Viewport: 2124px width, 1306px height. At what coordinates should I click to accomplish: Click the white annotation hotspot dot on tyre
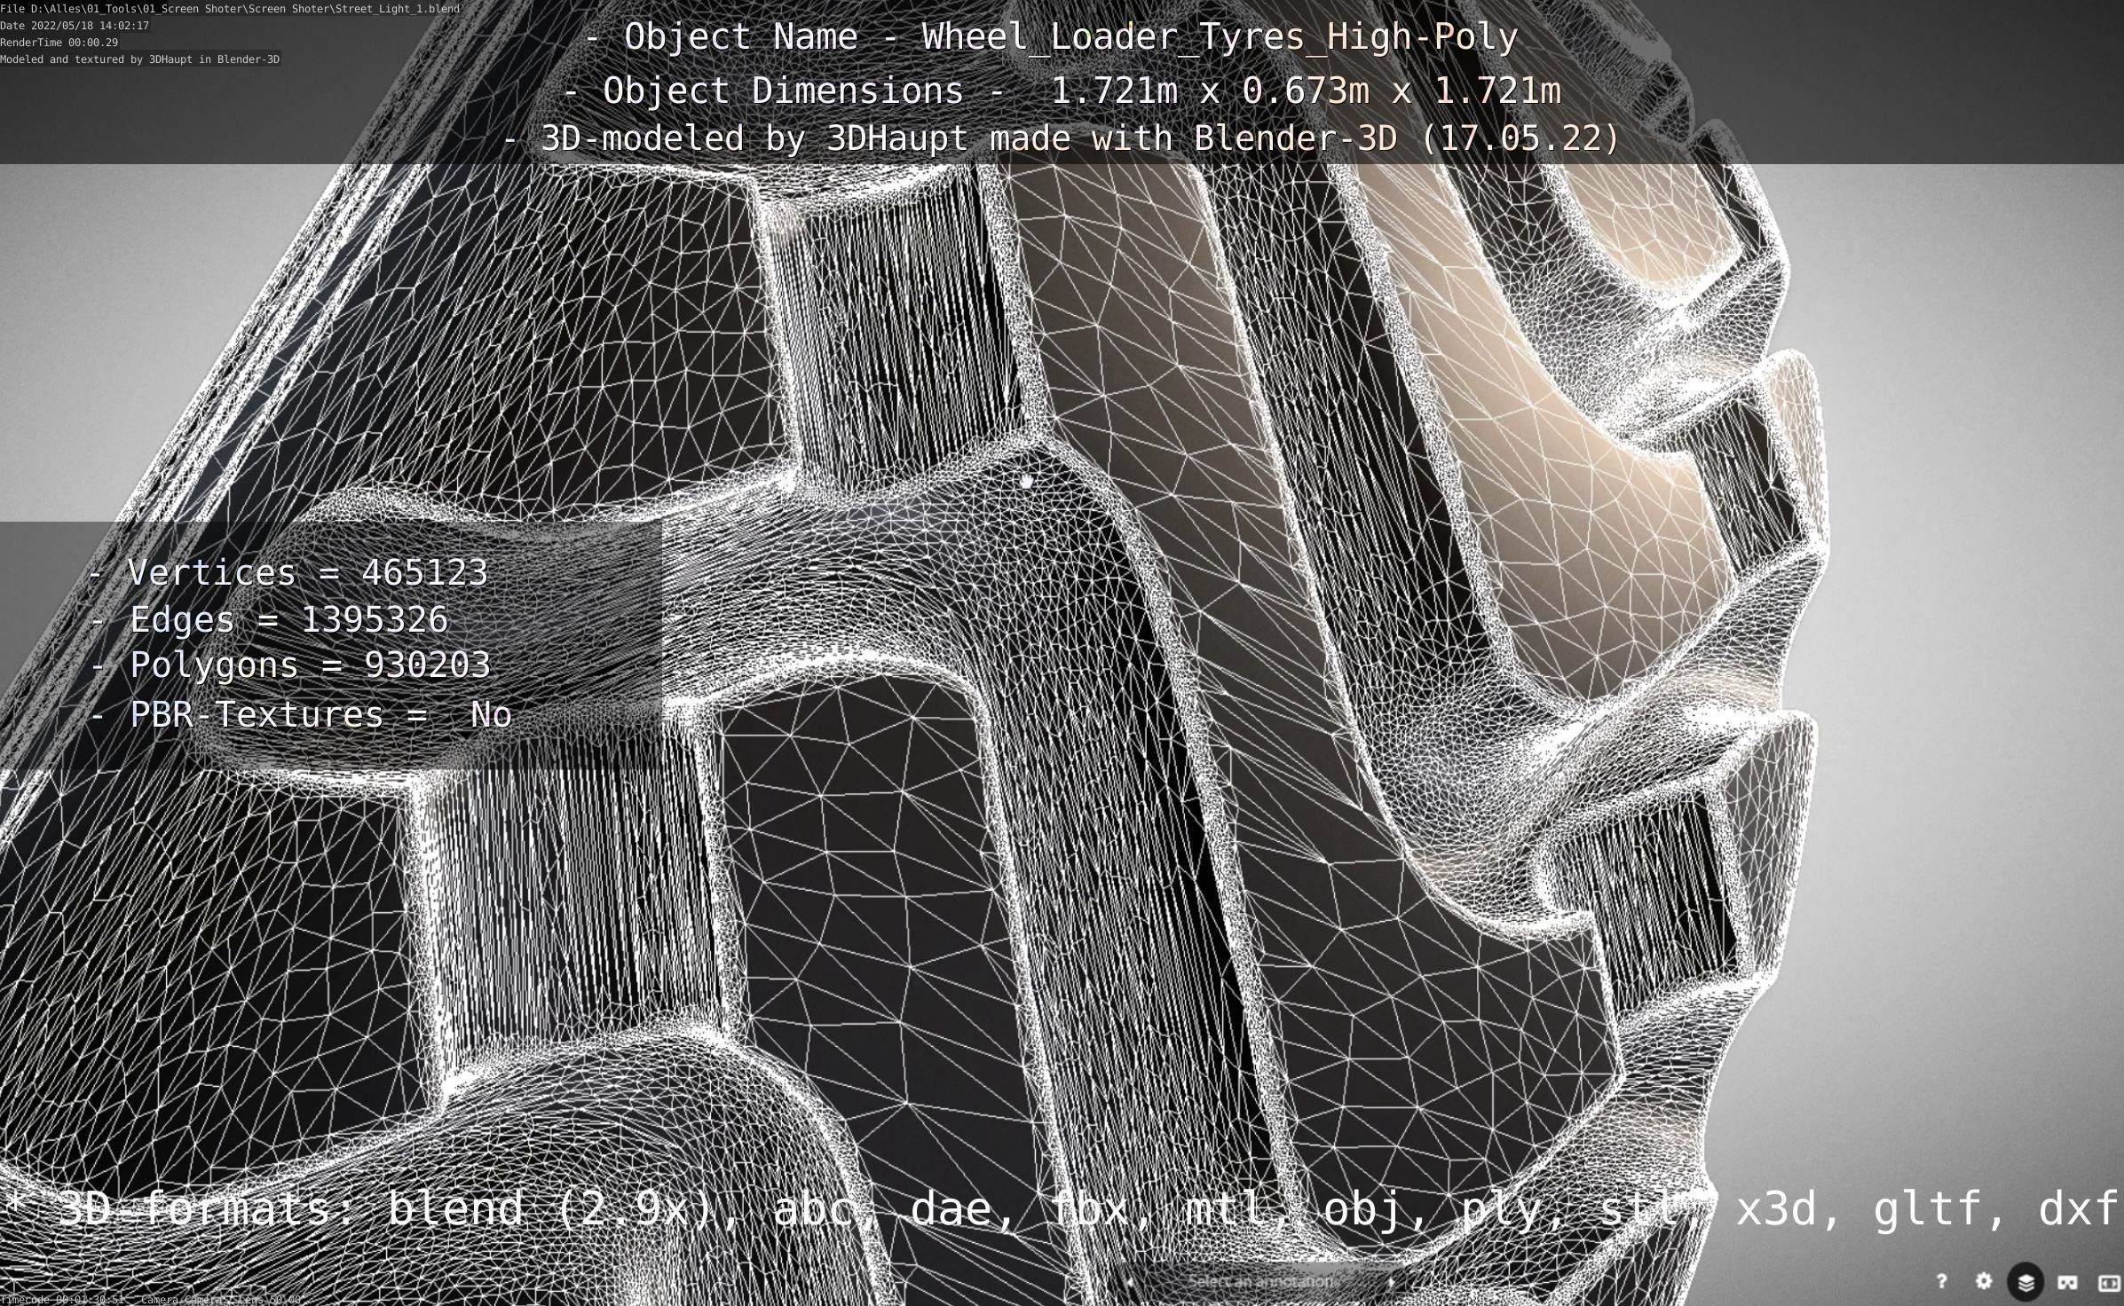coord(1026,482)
